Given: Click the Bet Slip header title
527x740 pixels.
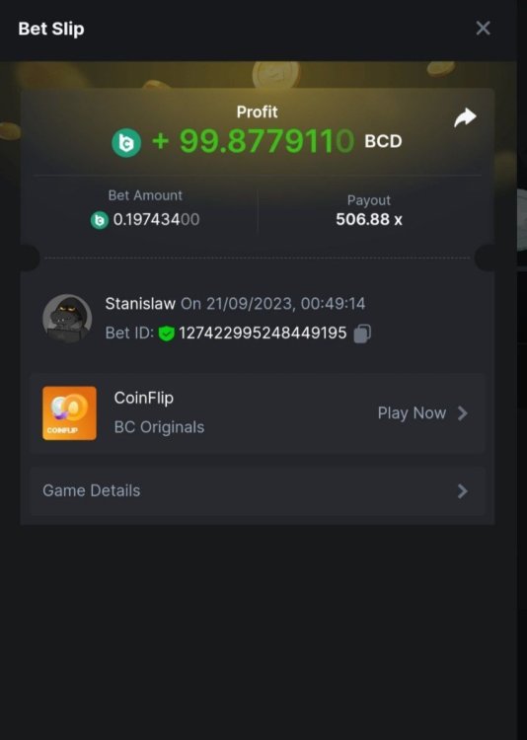Looking at the screenshot, I should pos(51,30).
